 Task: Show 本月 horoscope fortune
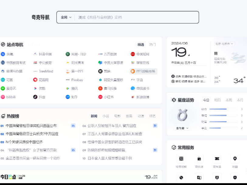[240, 100]
